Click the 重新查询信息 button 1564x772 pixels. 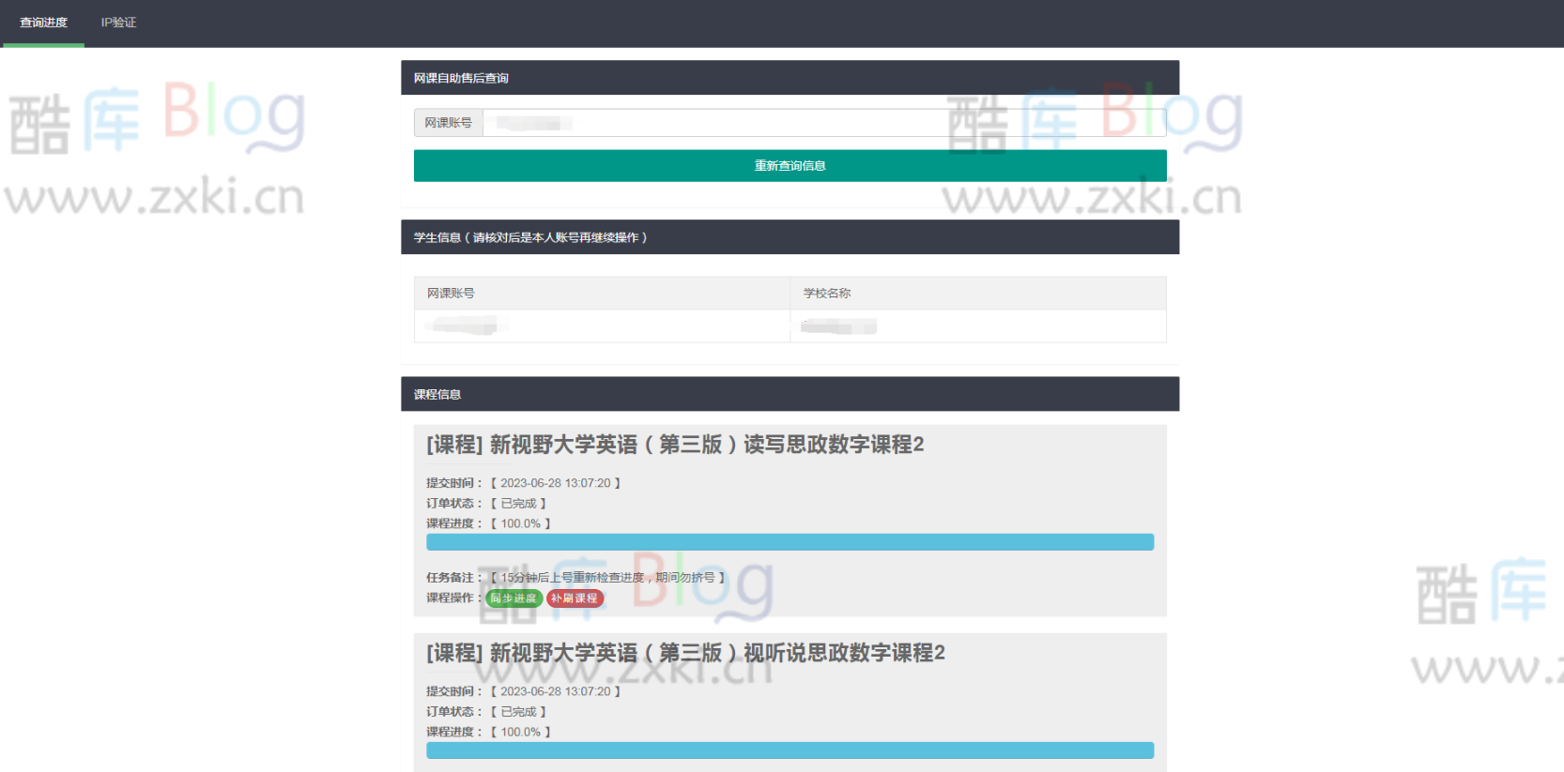pyautogui.click(x=790, y=165)
